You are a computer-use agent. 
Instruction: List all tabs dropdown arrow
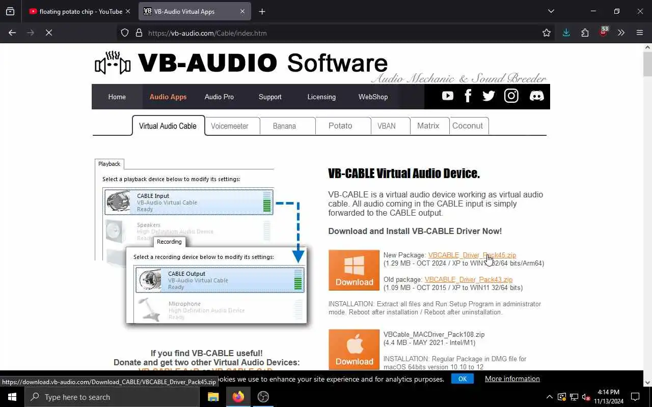[x=551, y=11]
